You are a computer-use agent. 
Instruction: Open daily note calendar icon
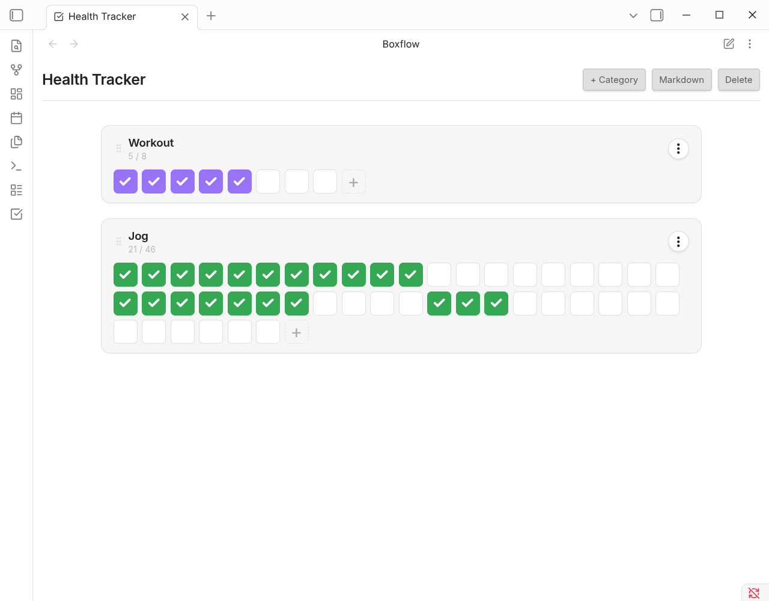[16, 118]
